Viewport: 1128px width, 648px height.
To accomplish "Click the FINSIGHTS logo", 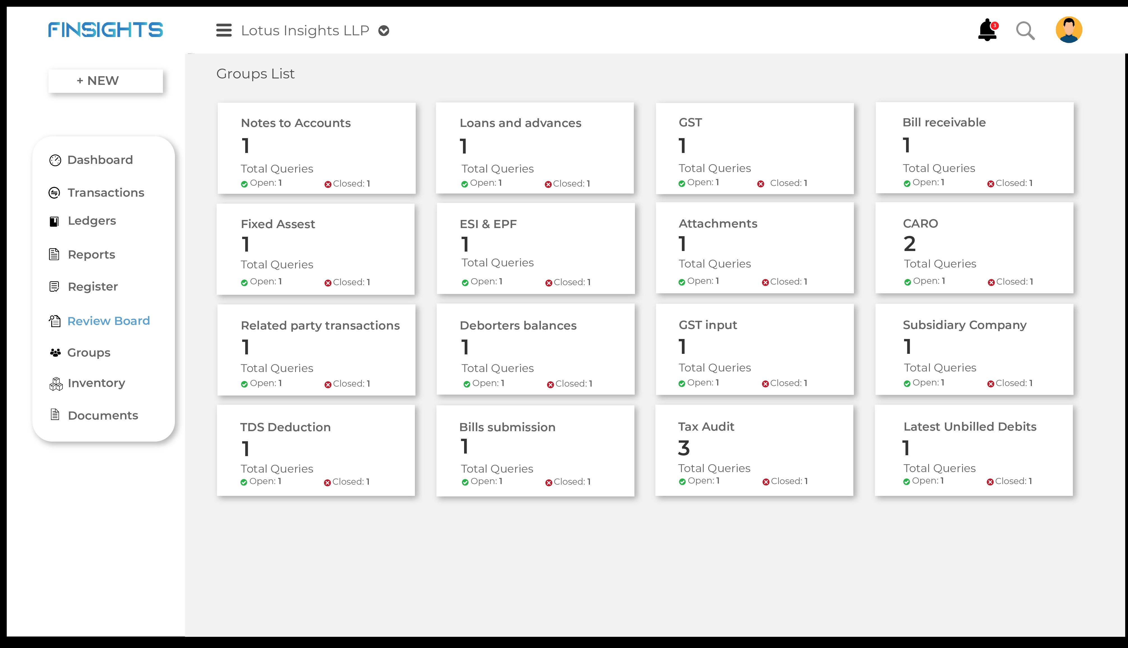I will [x=105, y=30].
